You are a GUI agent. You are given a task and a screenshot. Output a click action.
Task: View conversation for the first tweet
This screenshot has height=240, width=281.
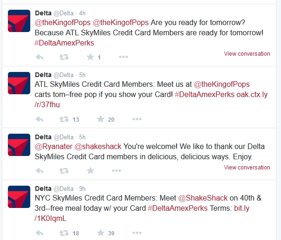[x=247, y=53]
